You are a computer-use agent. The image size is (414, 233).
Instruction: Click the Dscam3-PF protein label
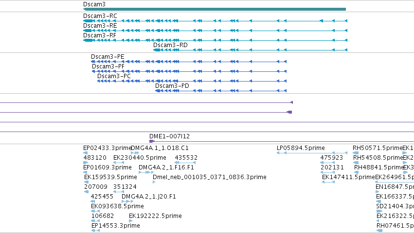pyautogui.click(x=108, y=67)
